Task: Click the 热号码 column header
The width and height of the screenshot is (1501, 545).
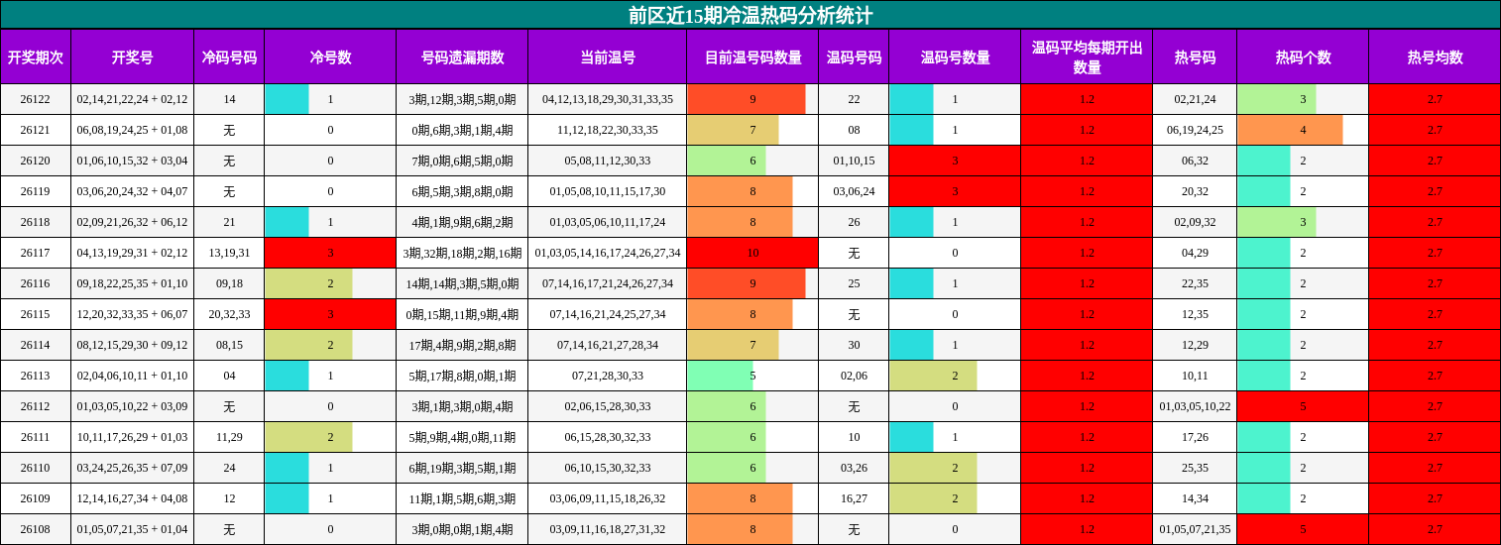Action: pyautogui.click(x=1195, y=57)
